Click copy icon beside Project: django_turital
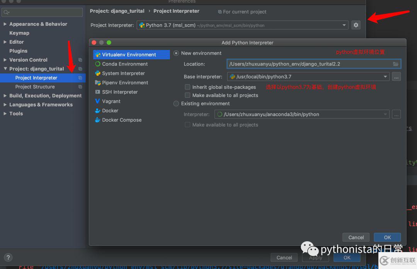This screenshot has height=269, width=417. [80, 69]
